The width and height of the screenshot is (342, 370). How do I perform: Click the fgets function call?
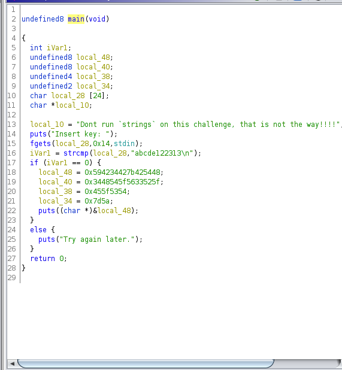pyautogui.click(x=40, y=144)
